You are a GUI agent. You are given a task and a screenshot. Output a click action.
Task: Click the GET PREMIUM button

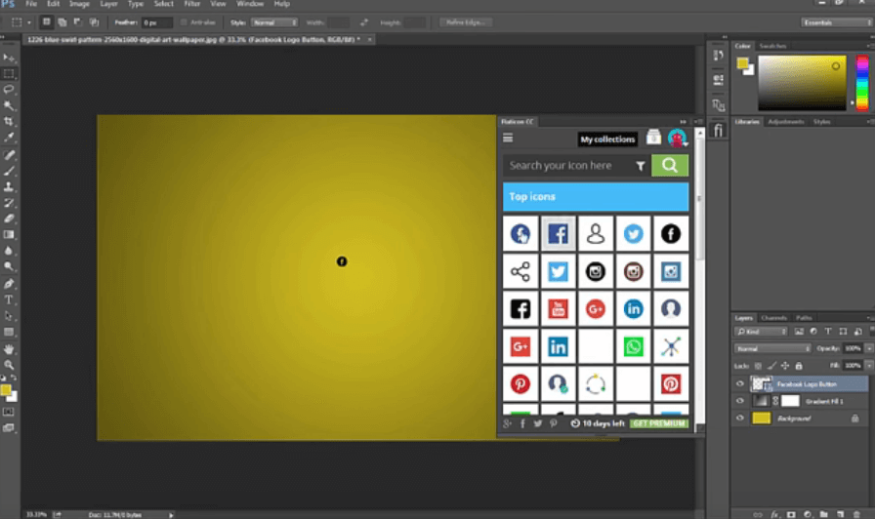659,423
